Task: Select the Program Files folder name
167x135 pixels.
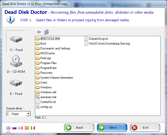Action: [x=49, y=63]
